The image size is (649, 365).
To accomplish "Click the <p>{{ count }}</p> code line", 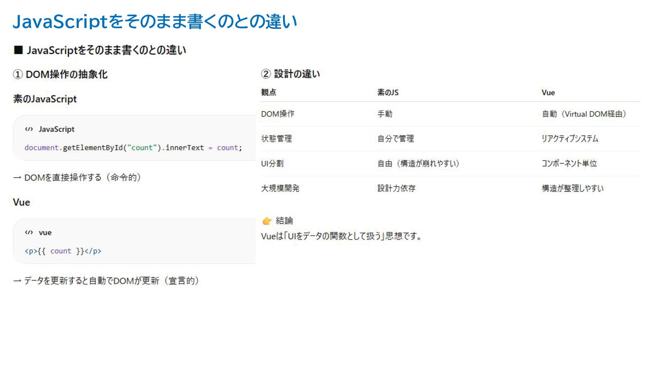I will tap(63, 251).
